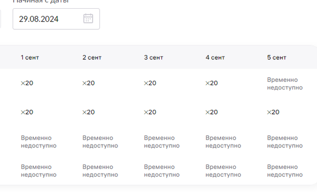Viewport: 317px width, 196px height.
Task: Click first-row "Временно недоступно" under 5 сент
Action: [x=285, y=84]
